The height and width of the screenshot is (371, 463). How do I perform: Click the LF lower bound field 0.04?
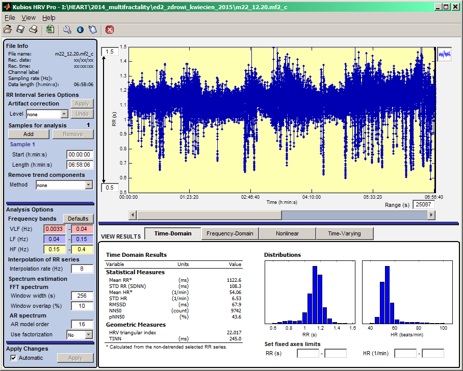point(55,239)
